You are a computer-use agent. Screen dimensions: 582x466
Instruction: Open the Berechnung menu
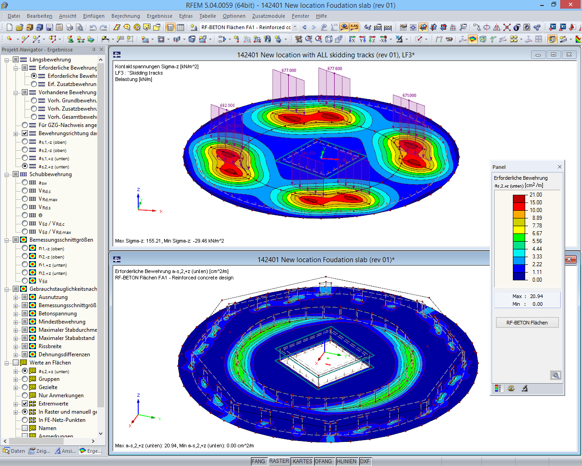pos(125,16)
